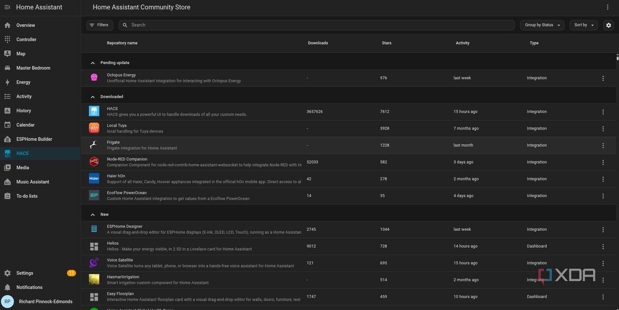The height and width of the screenshot is (310, 619).
Task: Click the Octopus Energy repository icon
Action: (94, 78)
